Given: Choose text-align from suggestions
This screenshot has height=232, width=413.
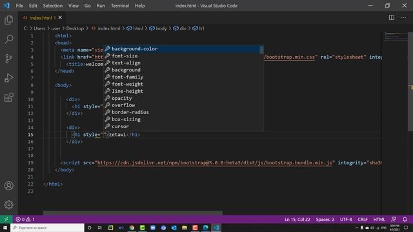Looking at the screenshot, I should 183,63.
